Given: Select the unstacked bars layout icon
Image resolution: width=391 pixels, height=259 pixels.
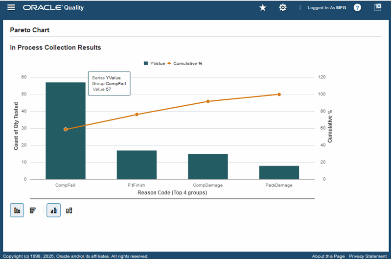Looking at the screenshot, I should (54, 211).
